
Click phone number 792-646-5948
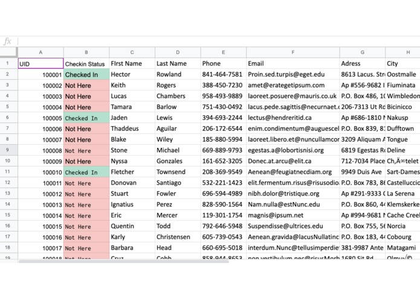(222, 226)
